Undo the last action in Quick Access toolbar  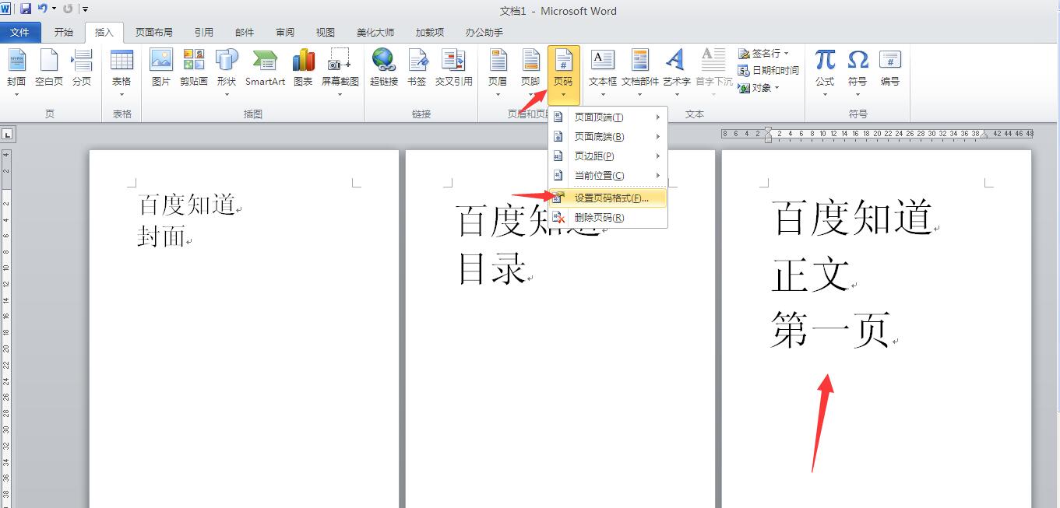click(x=42, y=9)
